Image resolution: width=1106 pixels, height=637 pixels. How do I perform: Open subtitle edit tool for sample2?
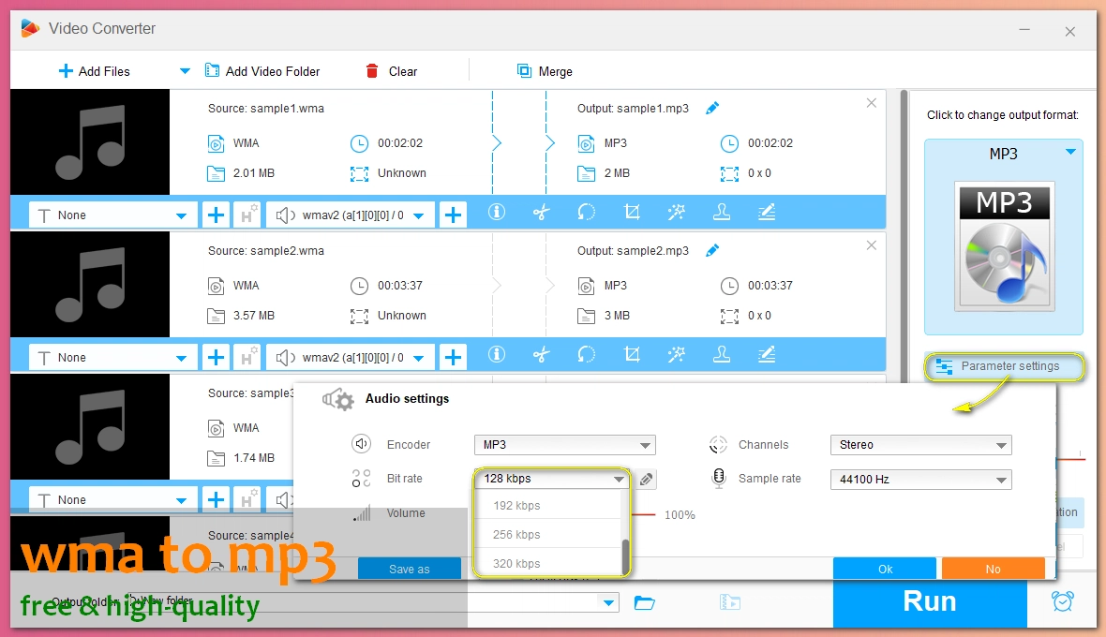(x=767, y=354)
